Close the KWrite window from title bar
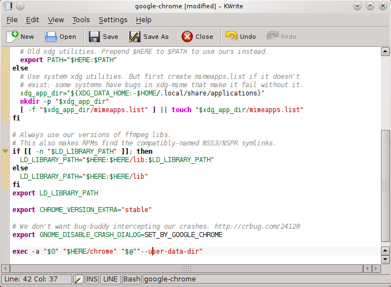 383,6
